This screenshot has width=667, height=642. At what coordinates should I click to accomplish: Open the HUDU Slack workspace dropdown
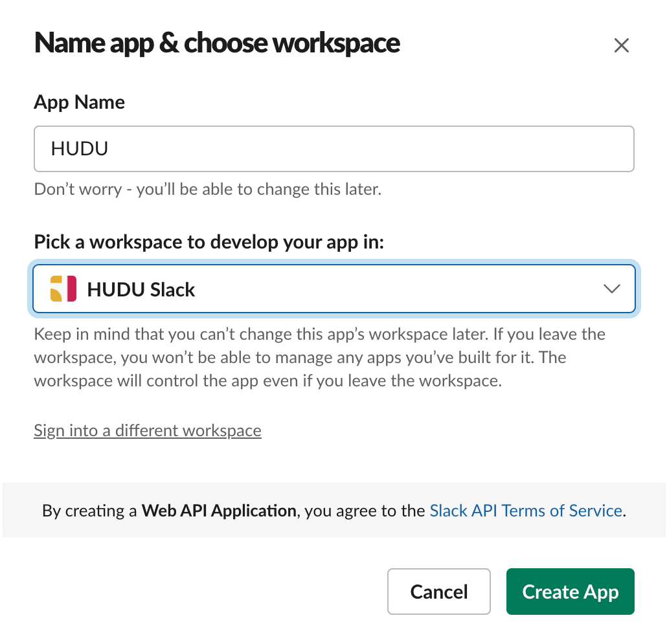(x=334, y=289)
